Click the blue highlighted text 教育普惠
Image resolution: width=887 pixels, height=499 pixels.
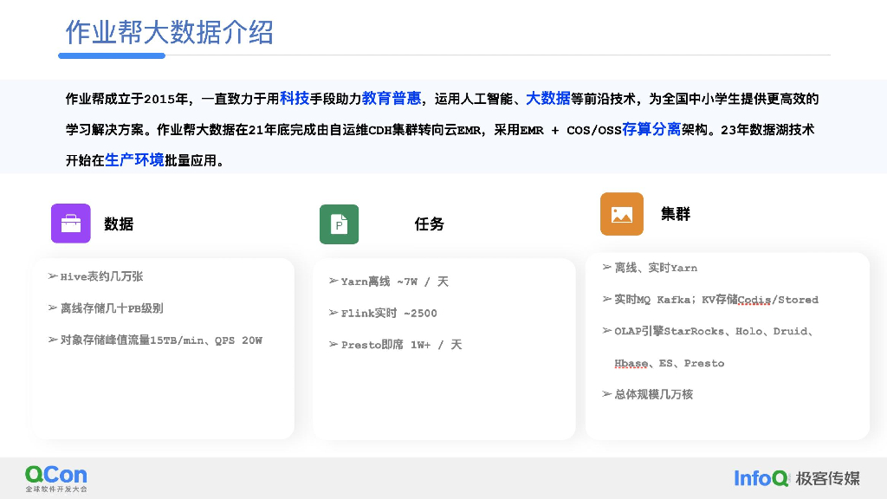pos(391,99)
